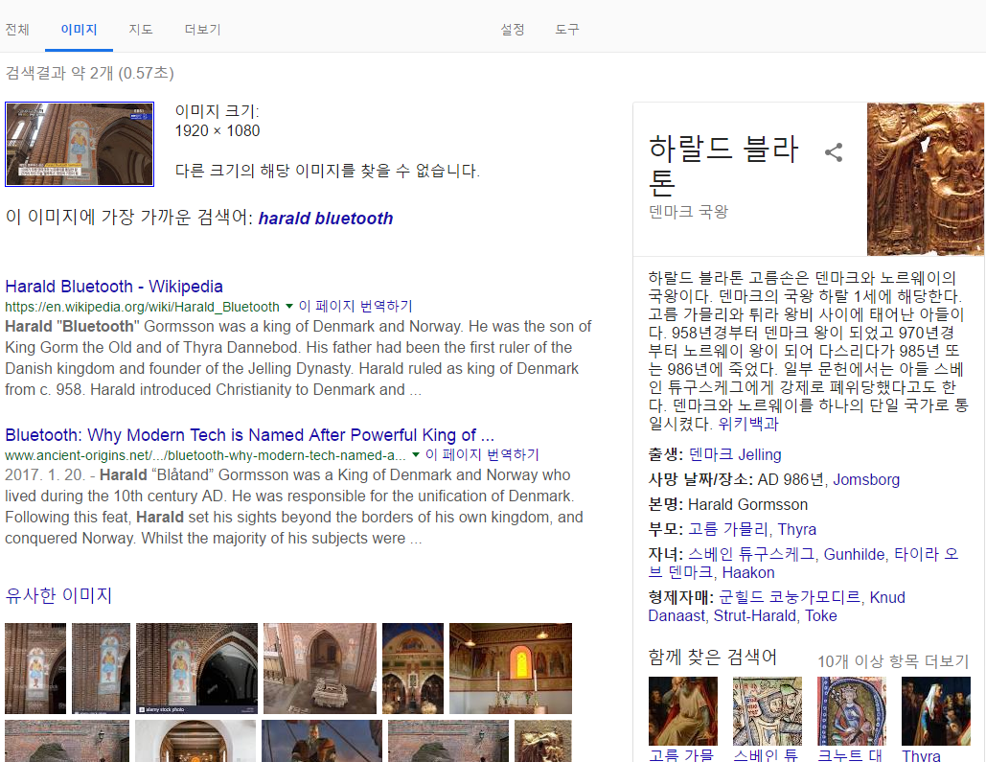Click the 'harald bluetooth' suggested search link
Viewport: 986px width, 762px height.
(x=326, y=219)
